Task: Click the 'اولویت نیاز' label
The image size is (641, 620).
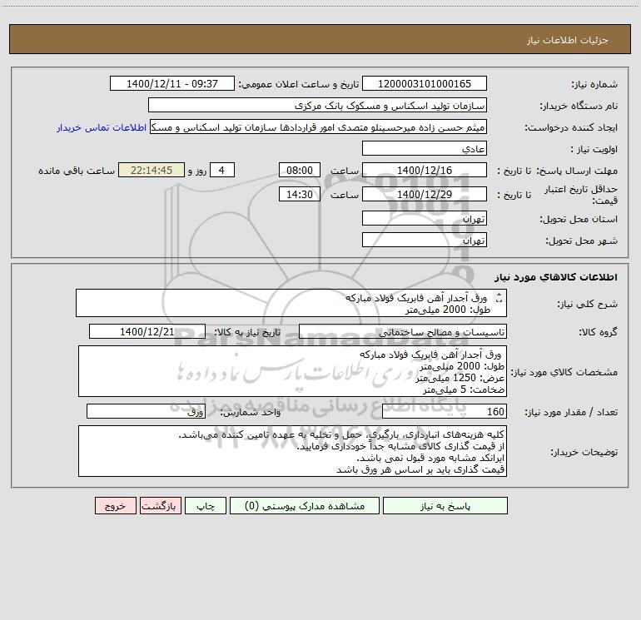Action: (594, 149)
